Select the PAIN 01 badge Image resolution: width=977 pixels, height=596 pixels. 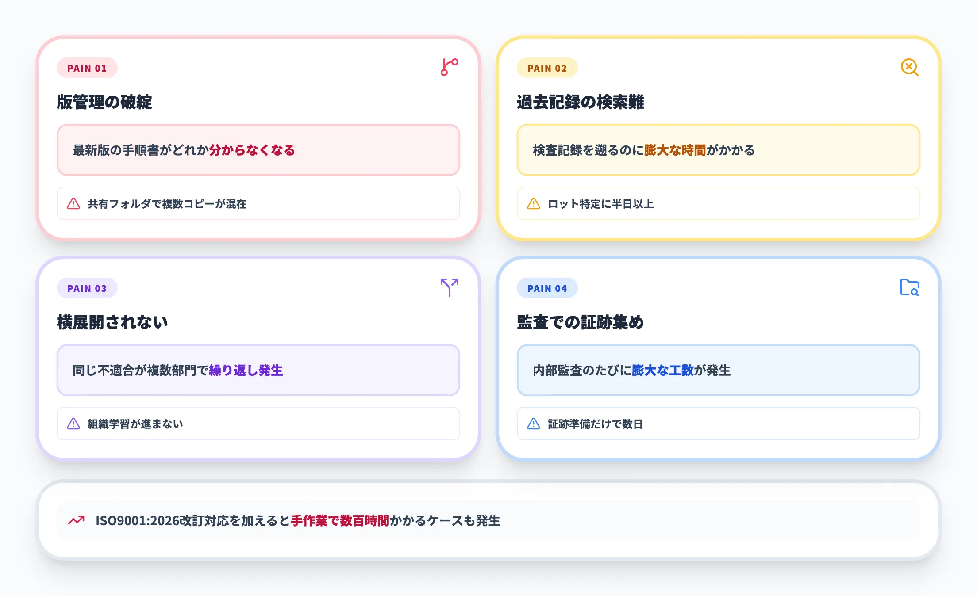(x=87, y=68)
